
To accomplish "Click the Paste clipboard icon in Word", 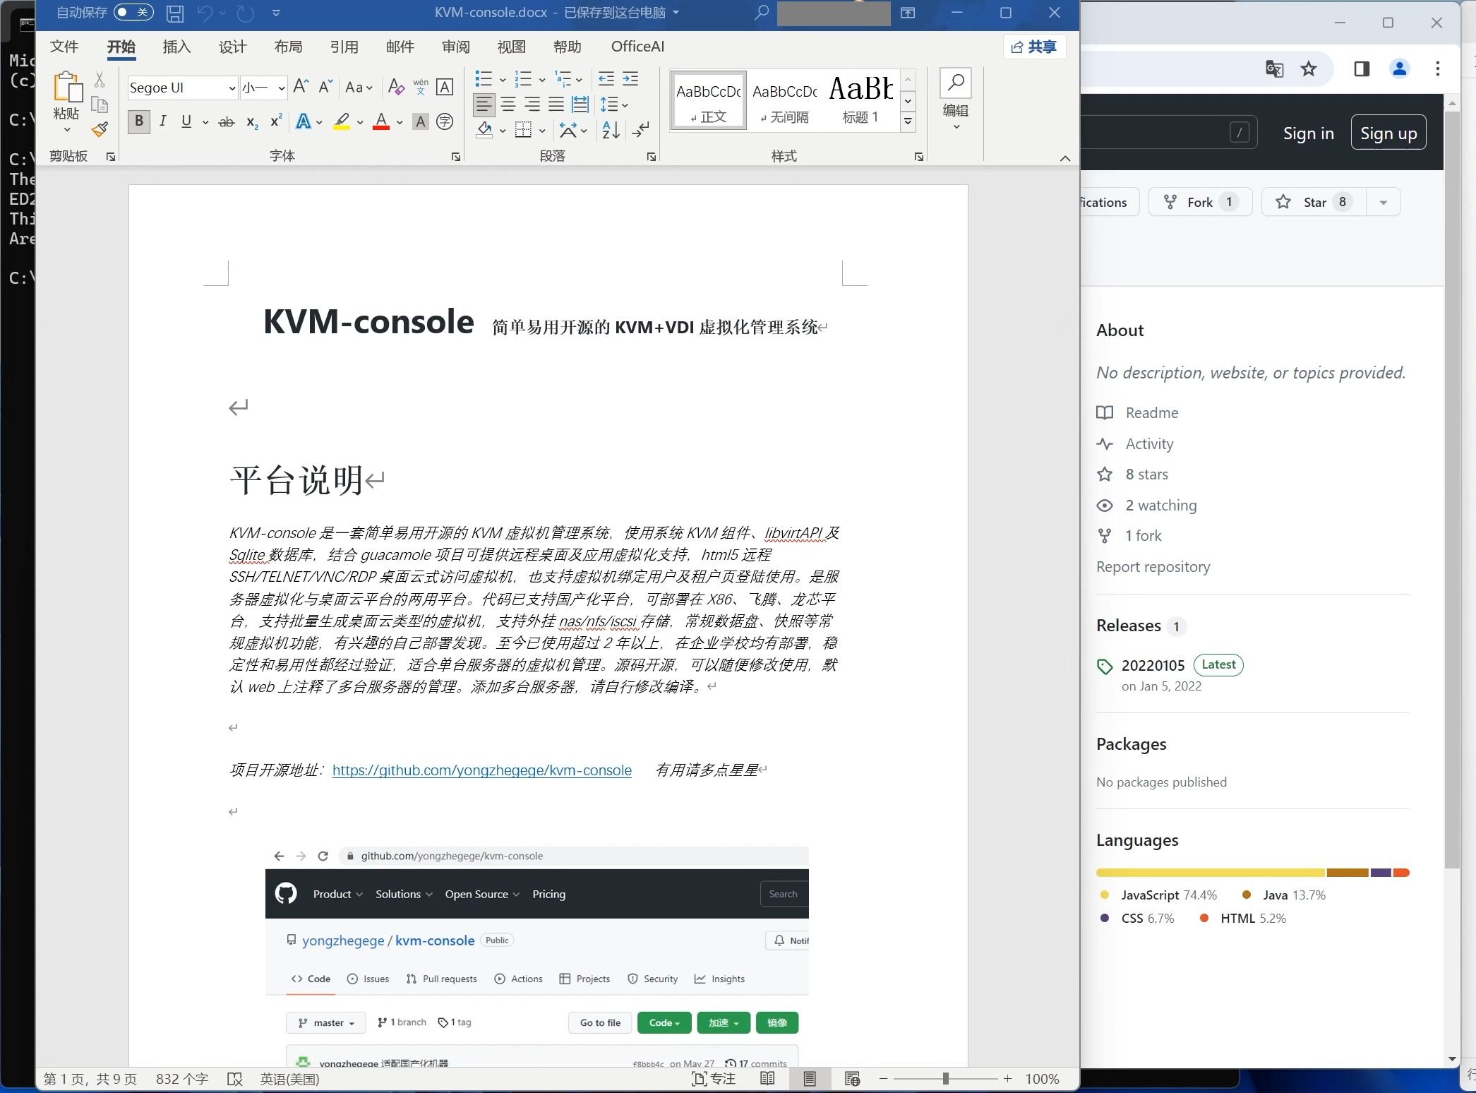I will pyautogui.click(x=67, y=87).
